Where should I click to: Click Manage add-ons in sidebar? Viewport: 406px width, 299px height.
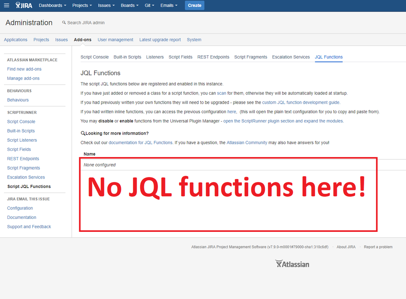(23, 78)
